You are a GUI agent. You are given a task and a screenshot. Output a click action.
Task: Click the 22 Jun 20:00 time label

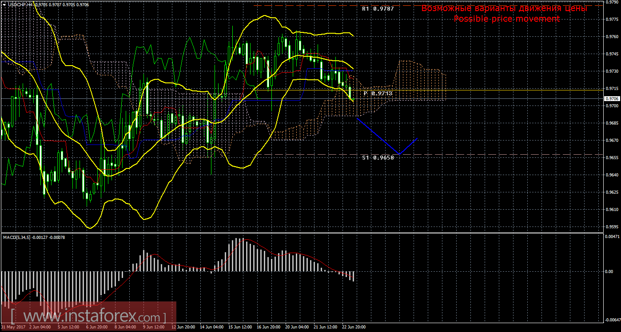point(354,328)
